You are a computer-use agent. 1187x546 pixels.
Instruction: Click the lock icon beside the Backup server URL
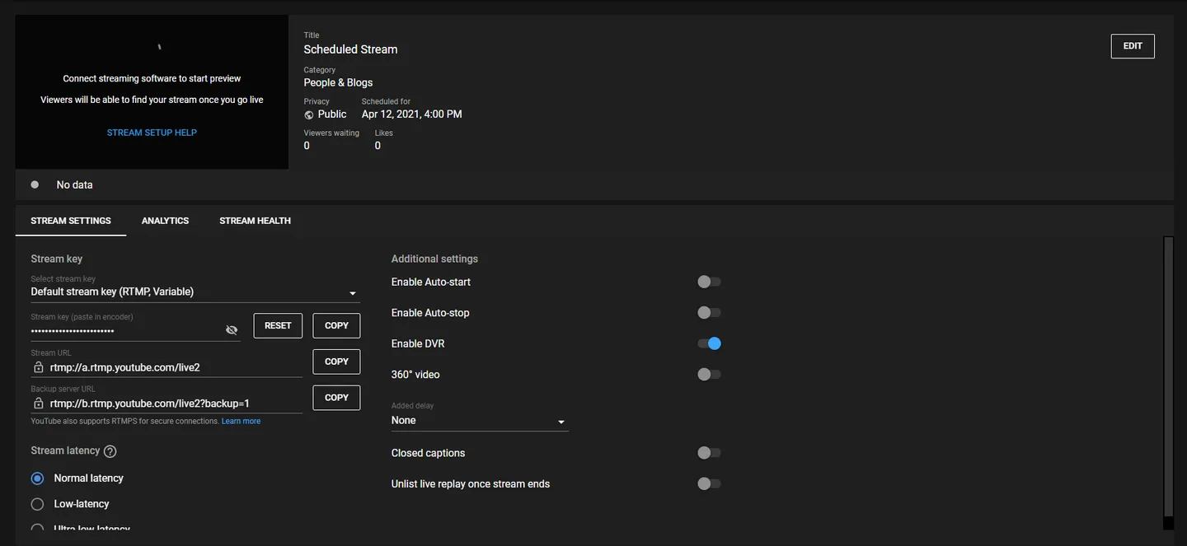(38, 404)
